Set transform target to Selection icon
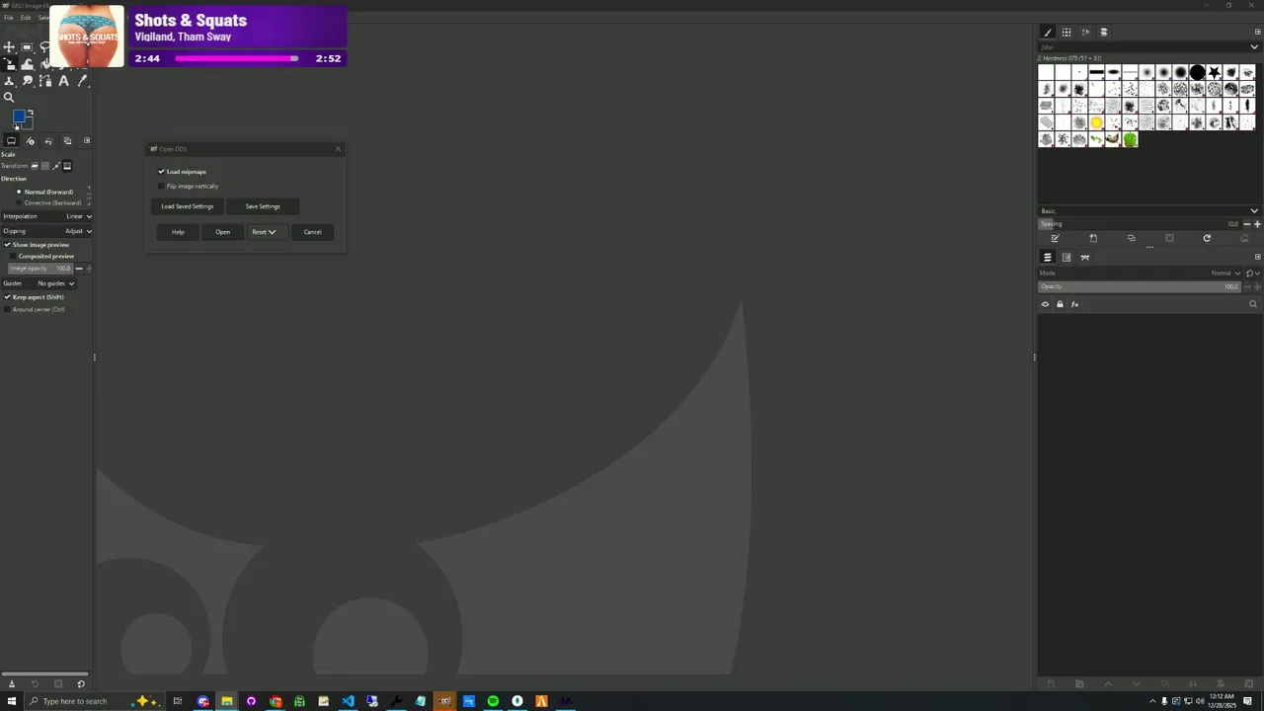1264x711 pixels. coord(45,166)
